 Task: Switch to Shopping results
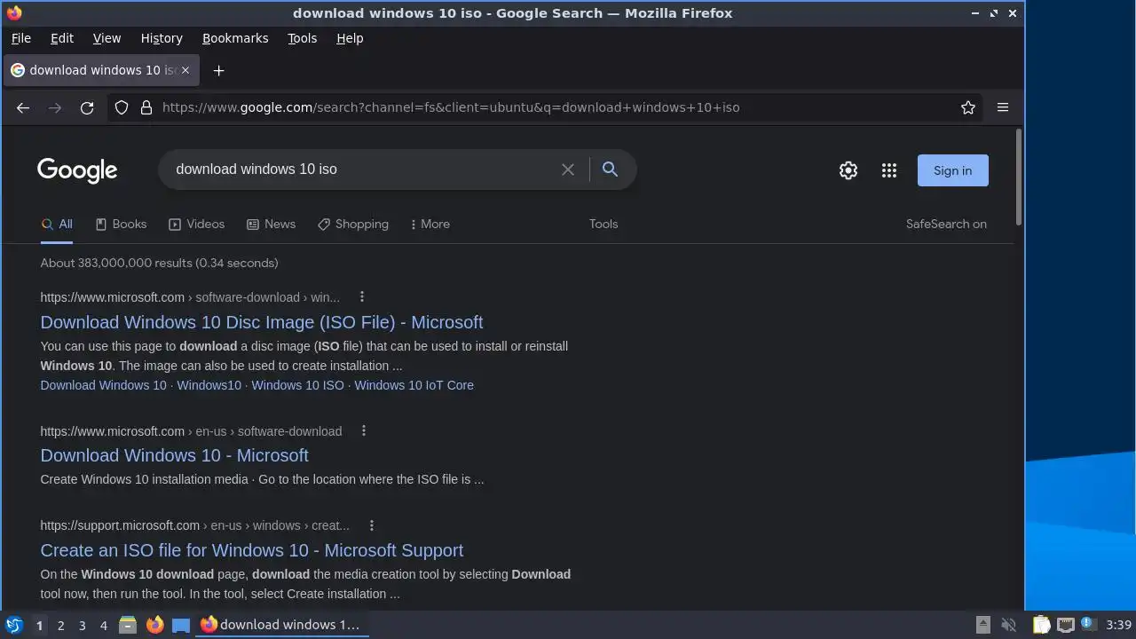pos(353,224)
